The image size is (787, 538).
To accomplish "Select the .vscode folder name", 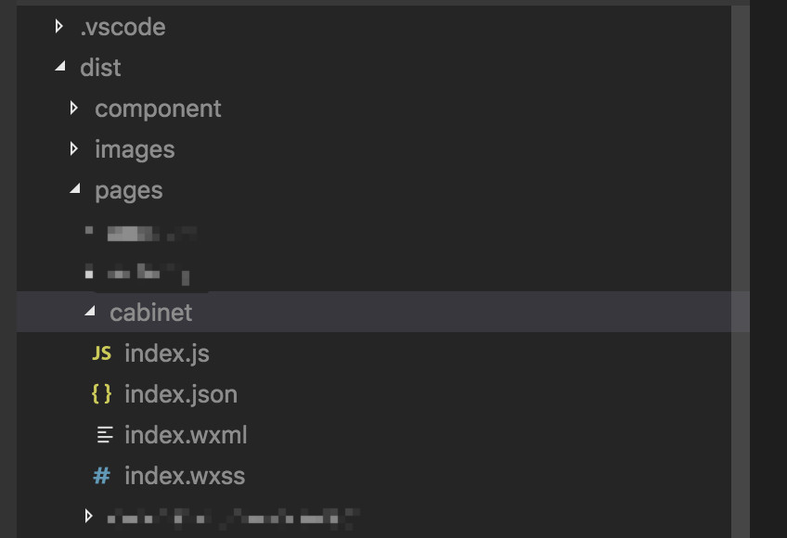I will pos(123,27).
